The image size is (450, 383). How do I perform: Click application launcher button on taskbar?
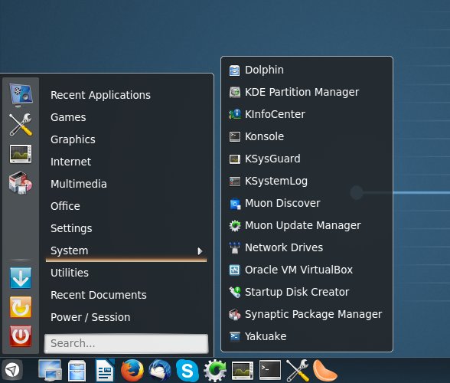tap(12, 370)
